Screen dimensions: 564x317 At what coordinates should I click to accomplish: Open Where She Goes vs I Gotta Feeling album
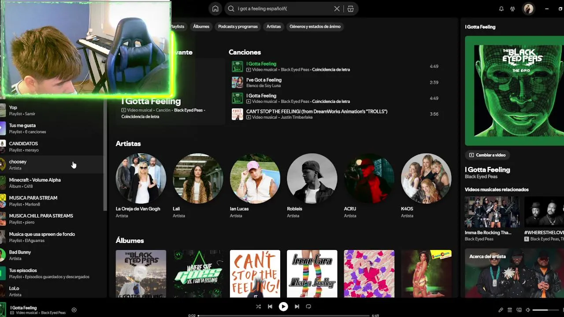(x=198, y=274)
